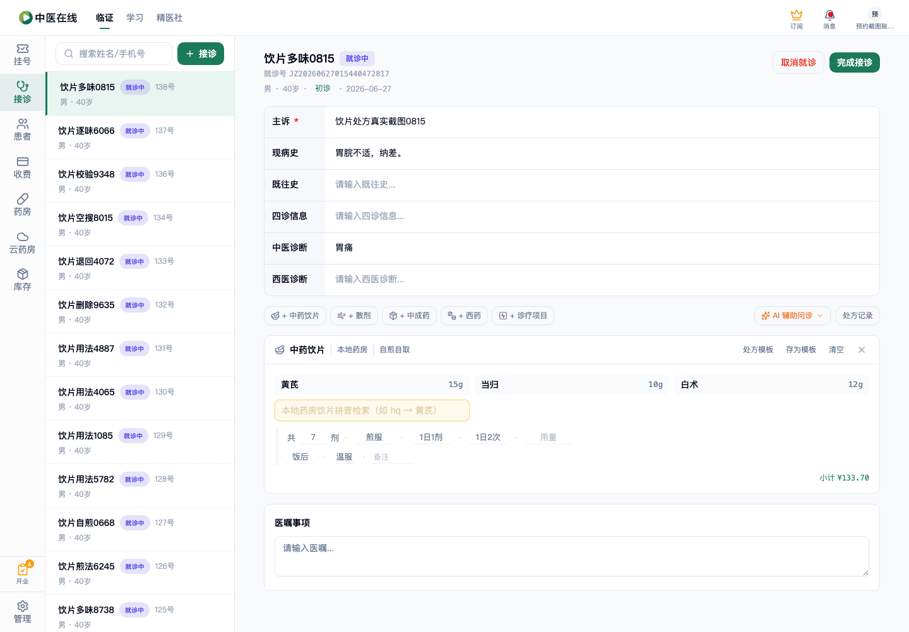Open 处方模板 link
The width and height of the screenshot is (909, 632).
[758, 350]
